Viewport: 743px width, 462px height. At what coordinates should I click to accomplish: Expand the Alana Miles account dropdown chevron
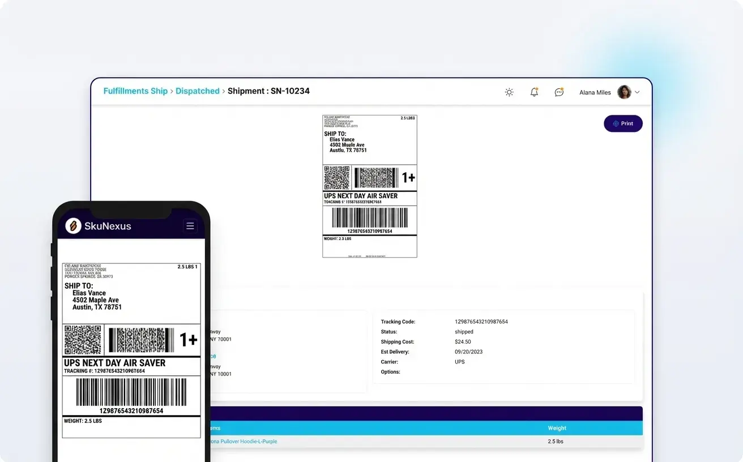(637, 92)
